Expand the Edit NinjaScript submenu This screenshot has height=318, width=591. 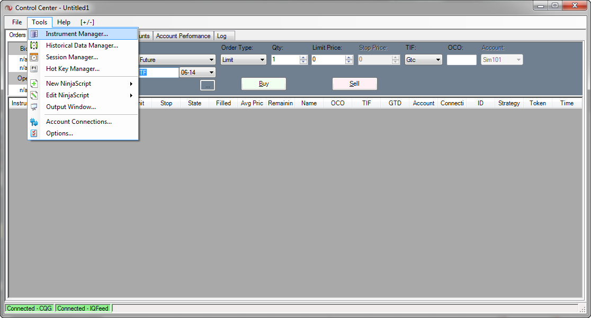pos(83,95)
